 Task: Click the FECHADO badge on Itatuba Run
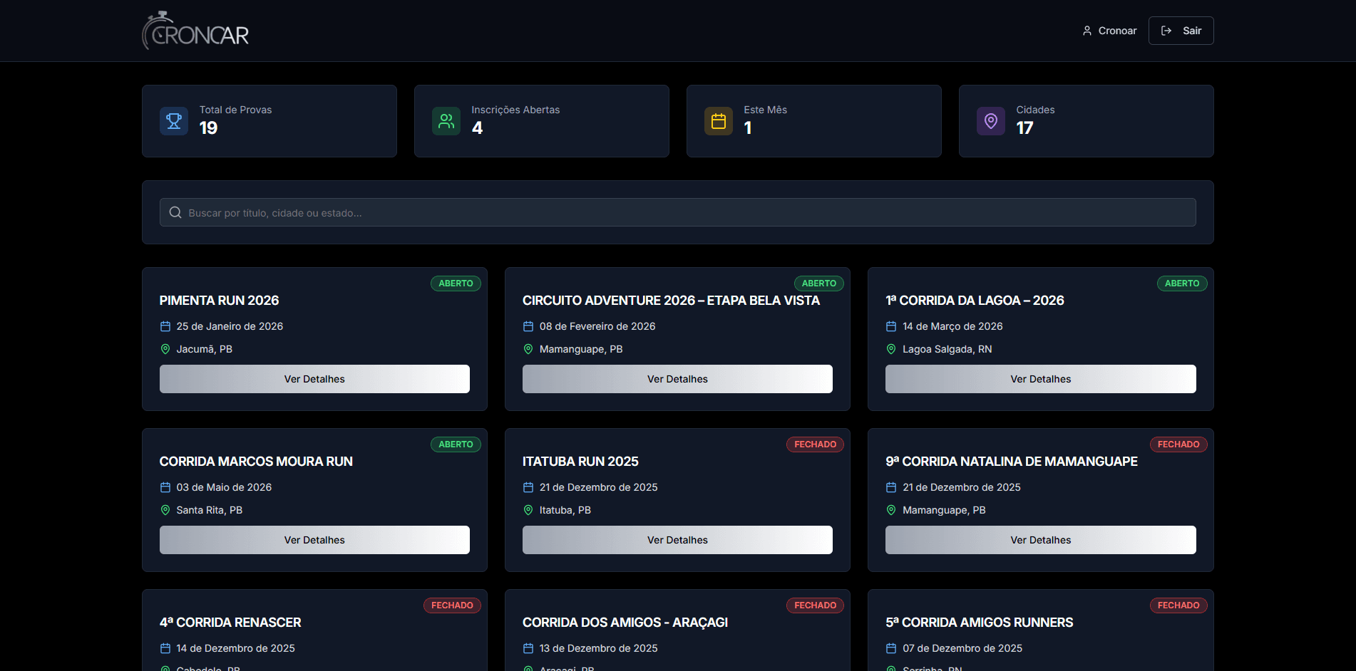click(815, 444)
